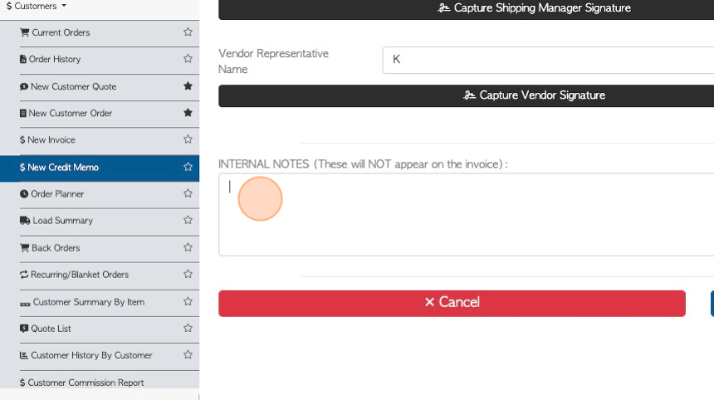Favorite Customer History By Customer
The image size is (714, 400).
pos(188,354)
